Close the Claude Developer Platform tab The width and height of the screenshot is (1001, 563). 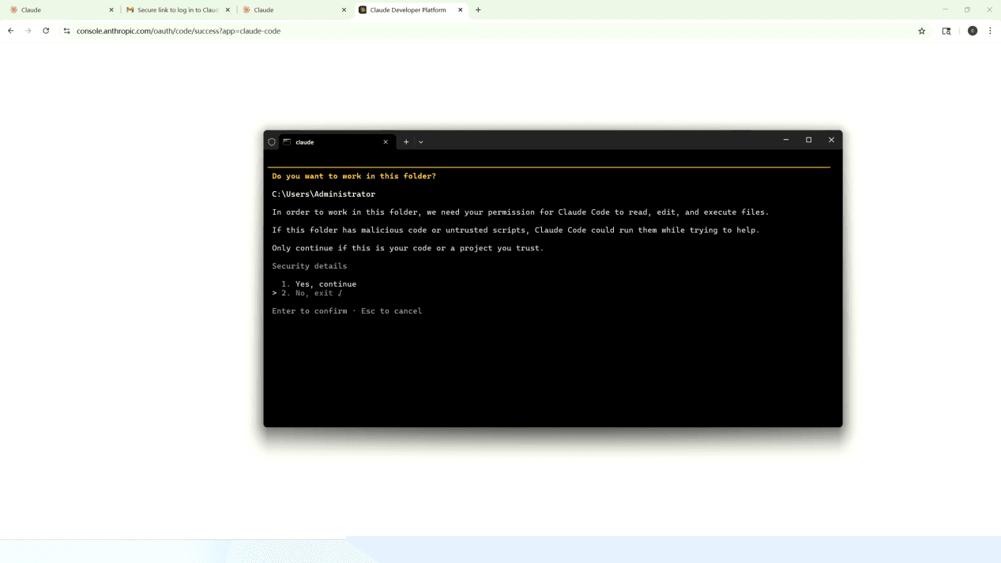[x=461, y=10]
